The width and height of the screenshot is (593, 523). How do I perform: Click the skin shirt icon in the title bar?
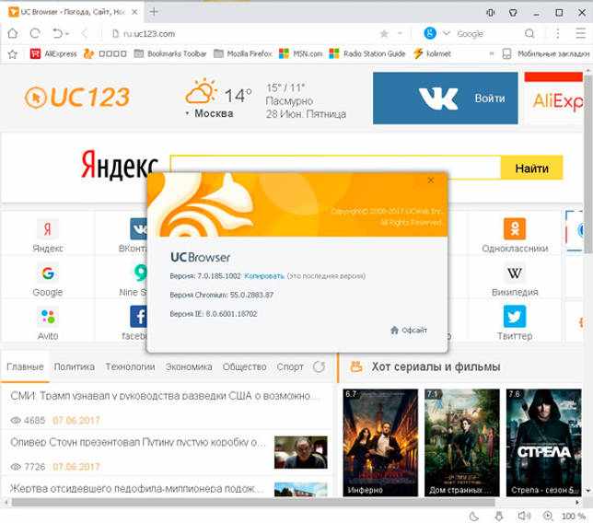tap(513, 13)
